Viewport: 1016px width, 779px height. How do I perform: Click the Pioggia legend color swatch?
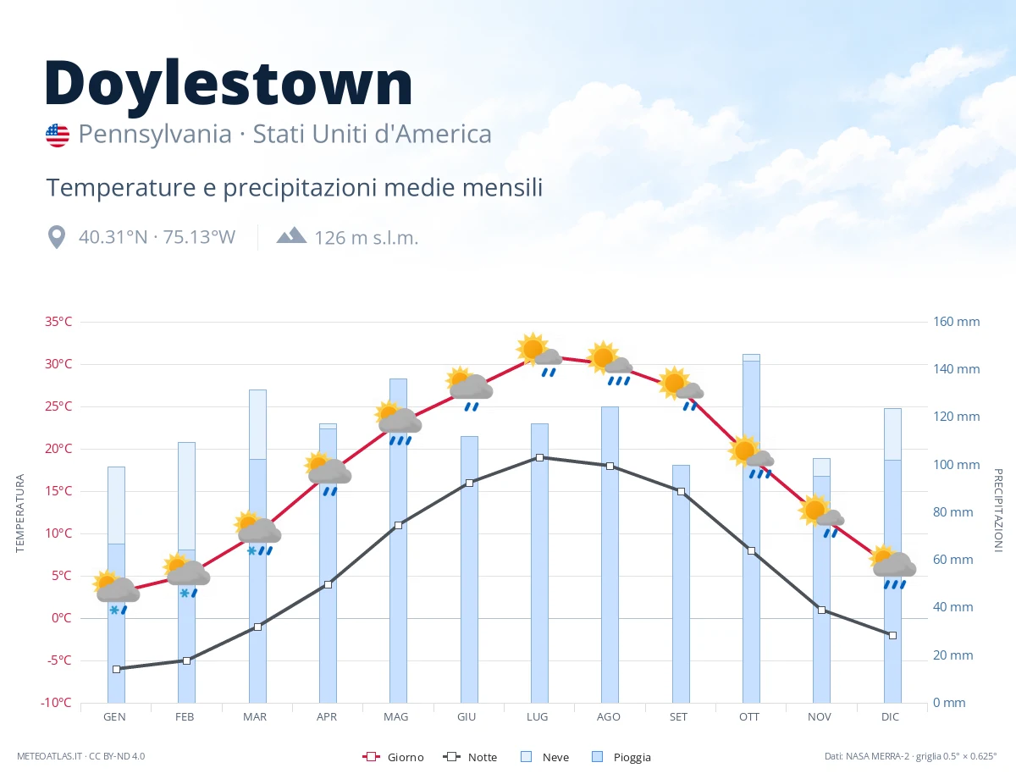pyautogui.click(x=598, y=757)
